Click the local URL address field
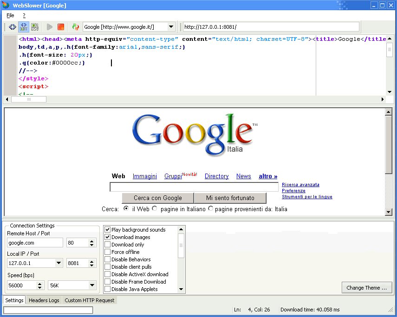This screenshot has width=397, height=317. [x=271, y=27]
